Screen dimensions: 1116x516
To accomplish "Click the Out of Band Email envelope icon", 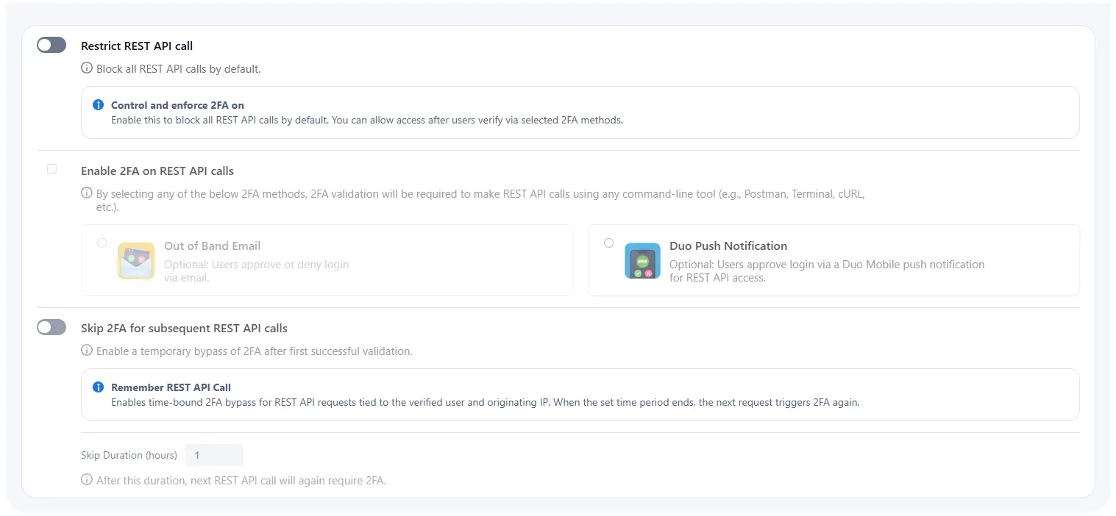I will pyautogui.click(x=135, y=260).
